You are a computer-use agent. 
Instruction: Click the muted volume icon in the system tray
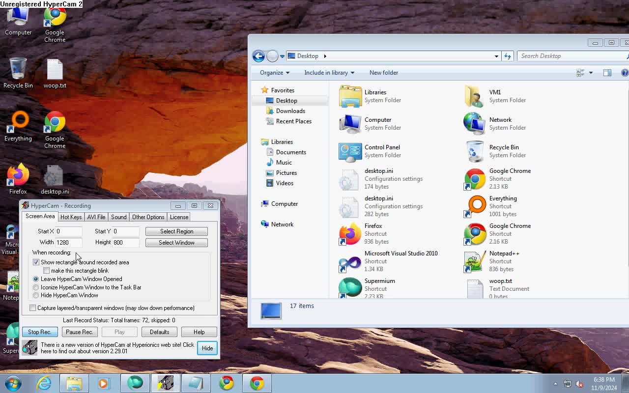[579, 384]
